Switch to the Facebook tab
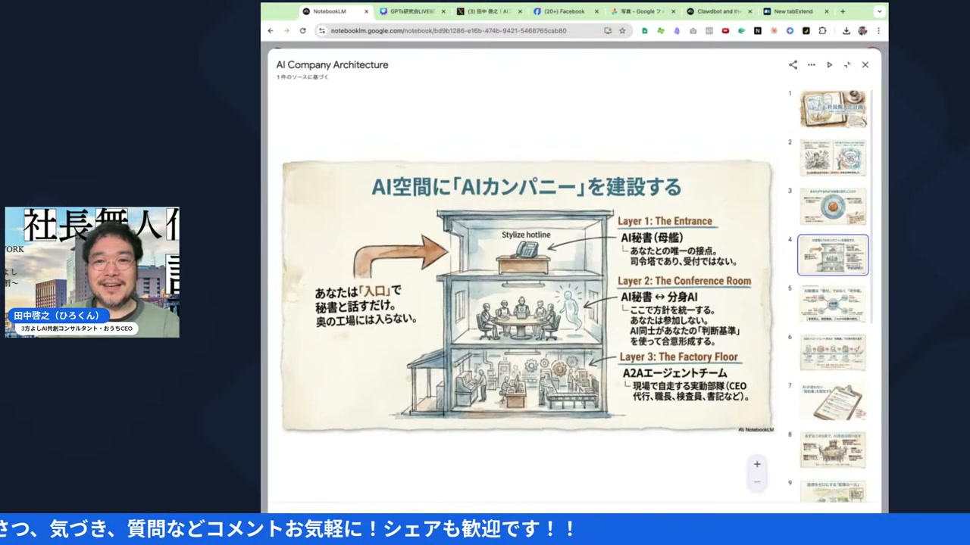 point(565,11)
